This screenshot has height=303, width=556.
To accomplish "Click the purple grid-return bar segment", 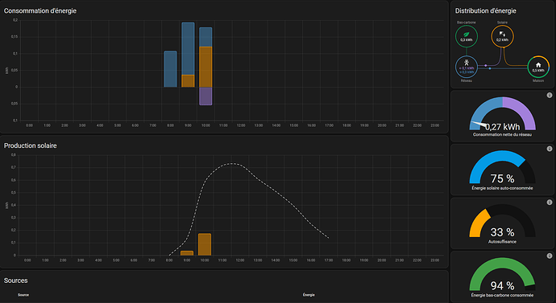I will click(x=205, y=96).
